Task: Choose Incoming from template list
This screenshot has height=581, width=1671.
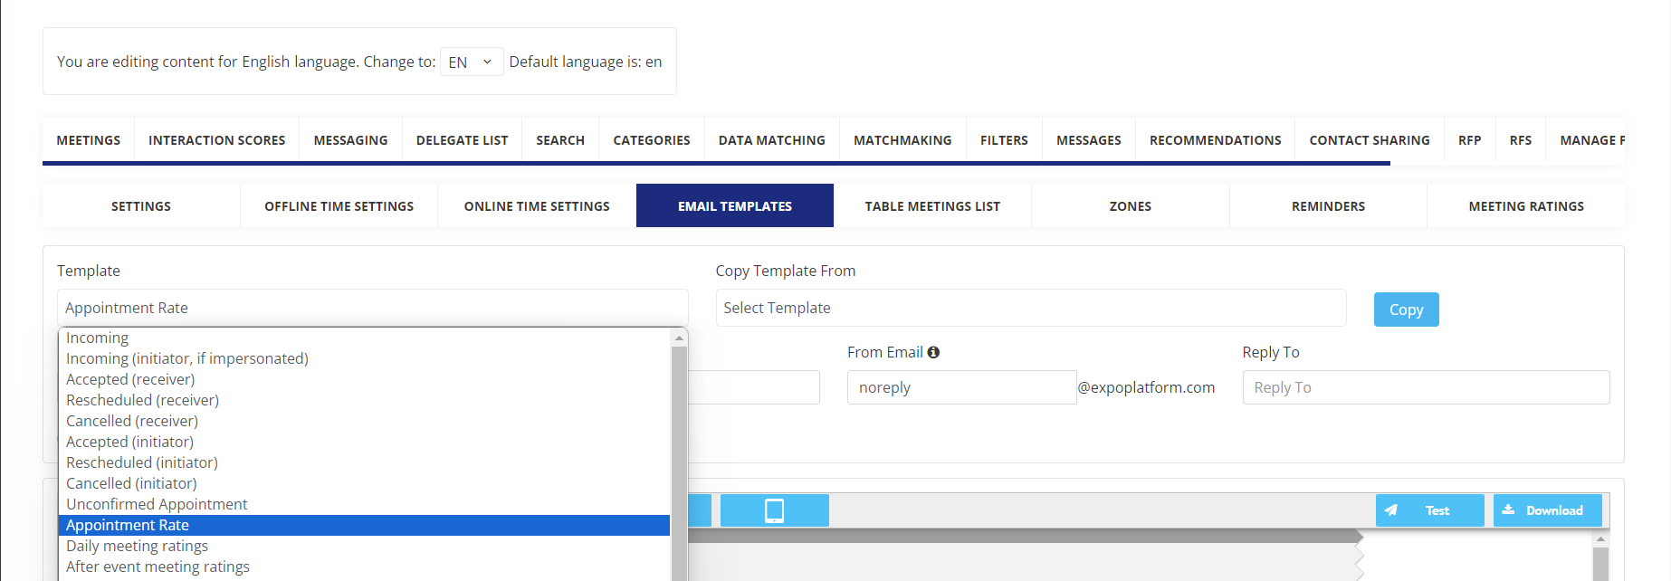Action: point(364,338)
